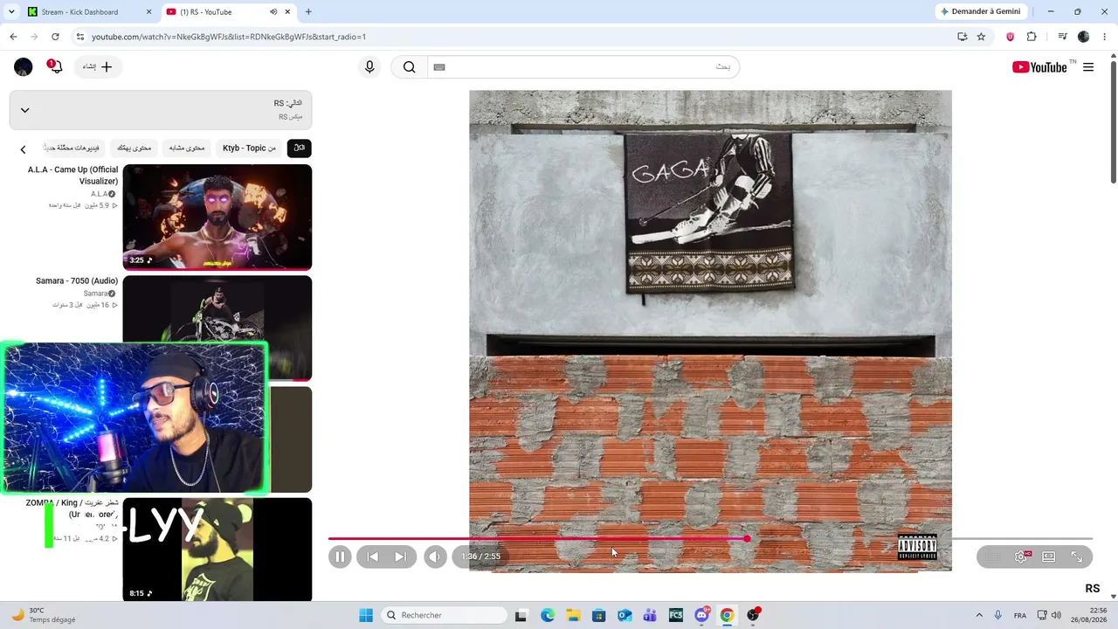
Task: Start voice search with the microphone
Action: pos(369,67)
